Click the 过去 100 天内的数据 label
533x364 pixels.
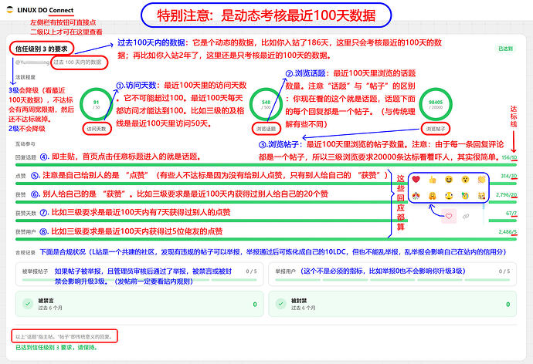[77, 62]
